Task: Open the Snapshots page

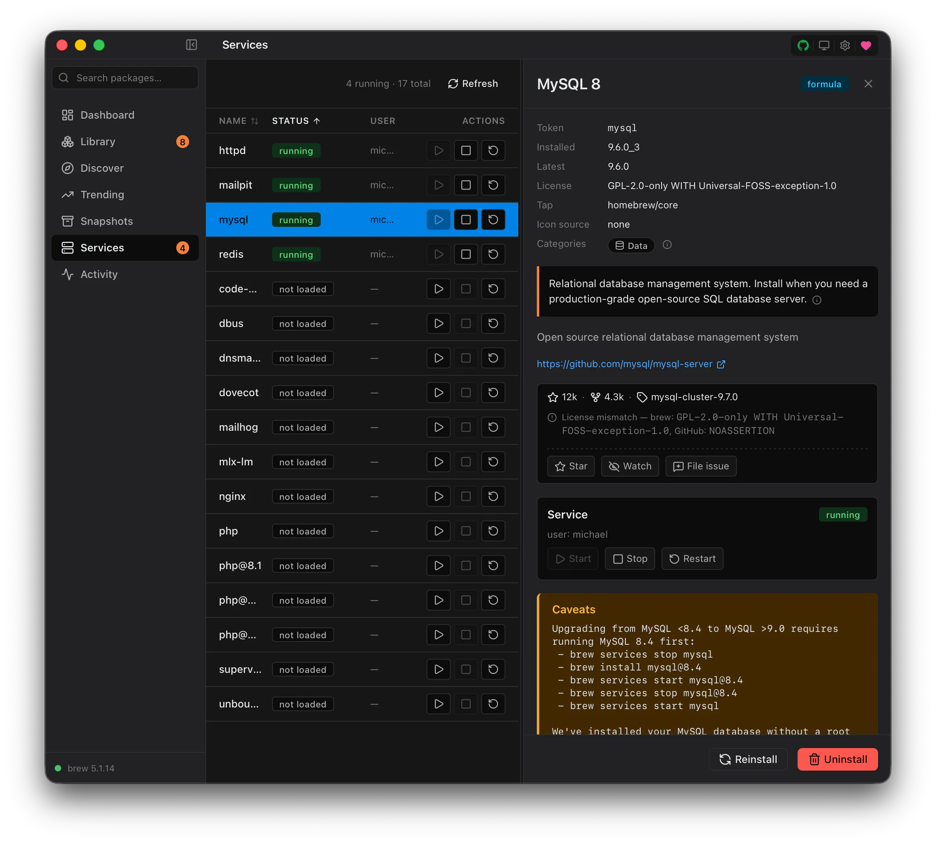Action: click(x=125, y=221)
